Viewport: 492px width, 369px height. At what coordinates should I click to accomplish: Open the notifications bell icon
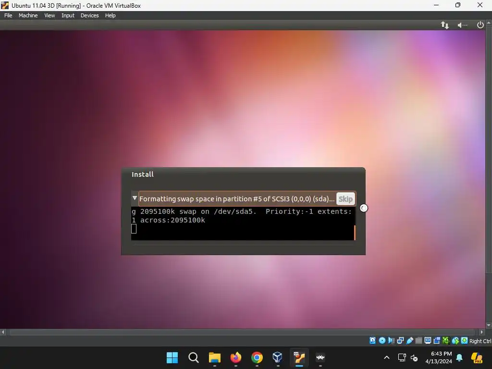pyautogui.click(x=459, y=357)
